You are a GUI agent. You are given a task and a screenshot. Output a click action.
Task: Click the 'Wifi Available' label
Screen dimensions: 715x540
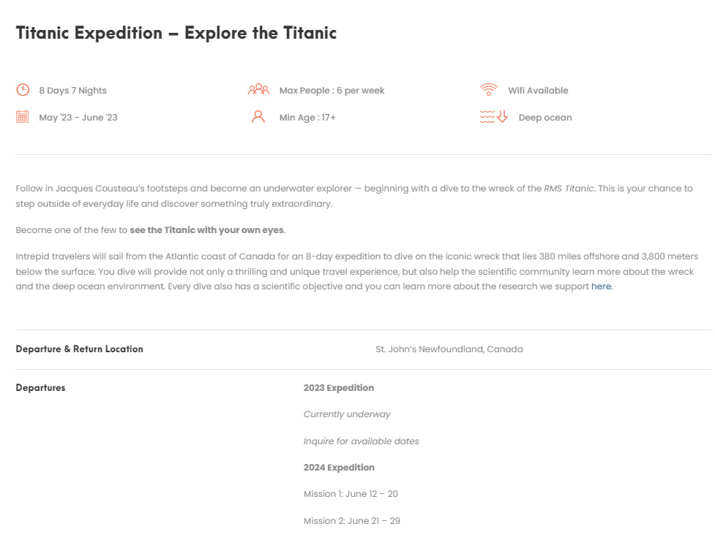coord(538,91)
